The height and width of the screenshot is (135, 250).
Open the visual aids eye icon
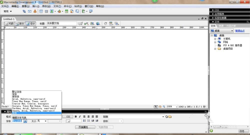(x=117, y=23)
